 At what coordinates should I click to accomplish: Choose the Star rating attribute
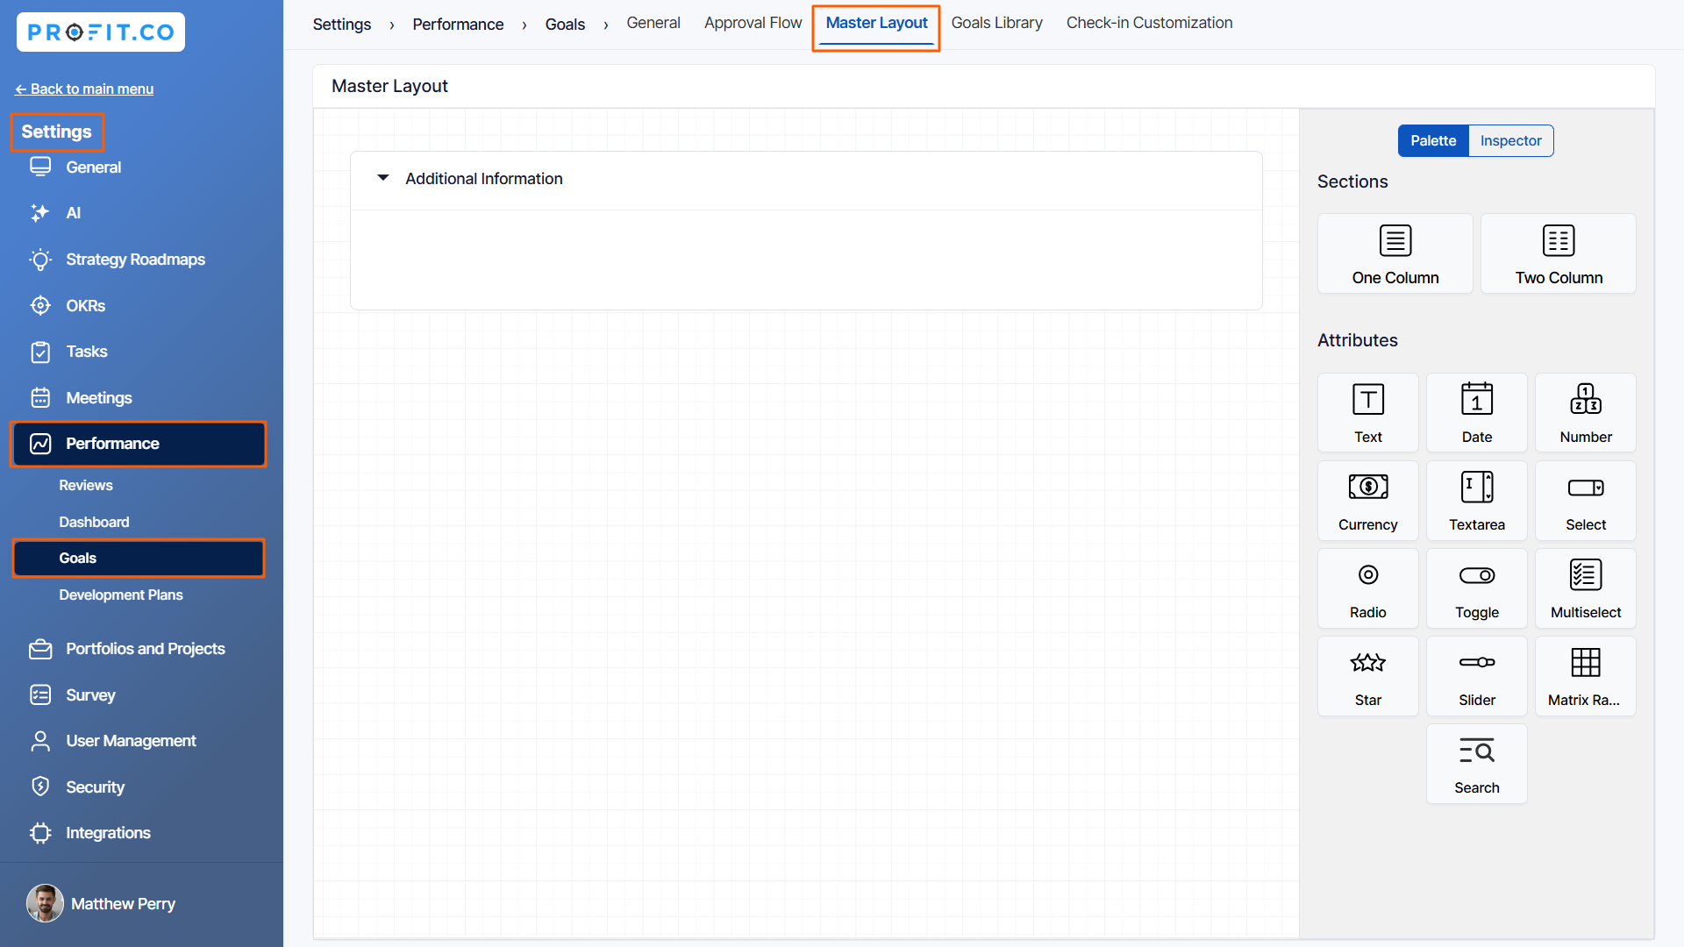[1367, 676]
